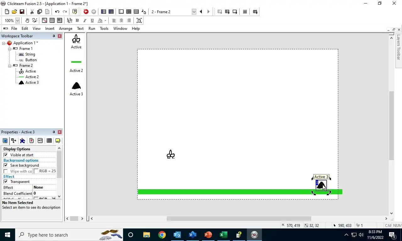402x241 pixels.
Task: Toggle the show grid icon
Action: (52, 20)
